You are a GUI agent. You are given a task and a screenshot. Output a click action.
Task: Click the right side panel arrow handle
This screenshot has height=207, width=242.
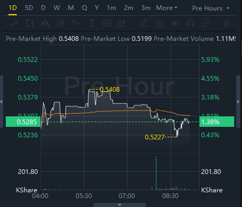coord(238,102)
